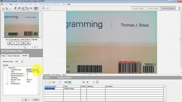182x102 pixels.
Task: Click the New Script icon
Action: pos(46,82)
